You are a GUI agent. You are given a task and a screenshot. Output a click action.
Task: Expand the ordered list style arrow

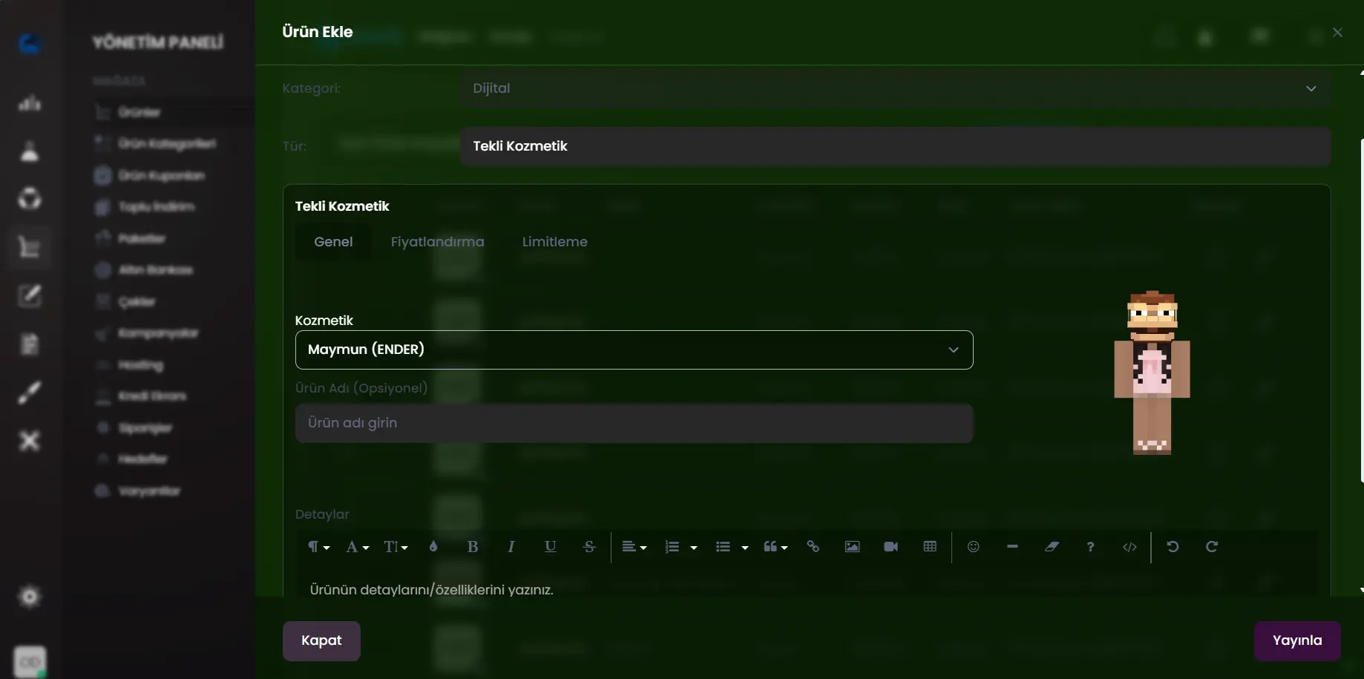pyautogui.click(x=694, y=548)
